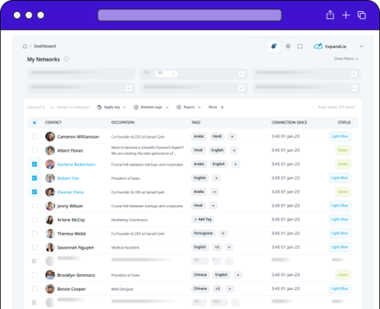Expand the Apply tag dropdown
Screen dimensions: 380x309
[x=111, y=107]
